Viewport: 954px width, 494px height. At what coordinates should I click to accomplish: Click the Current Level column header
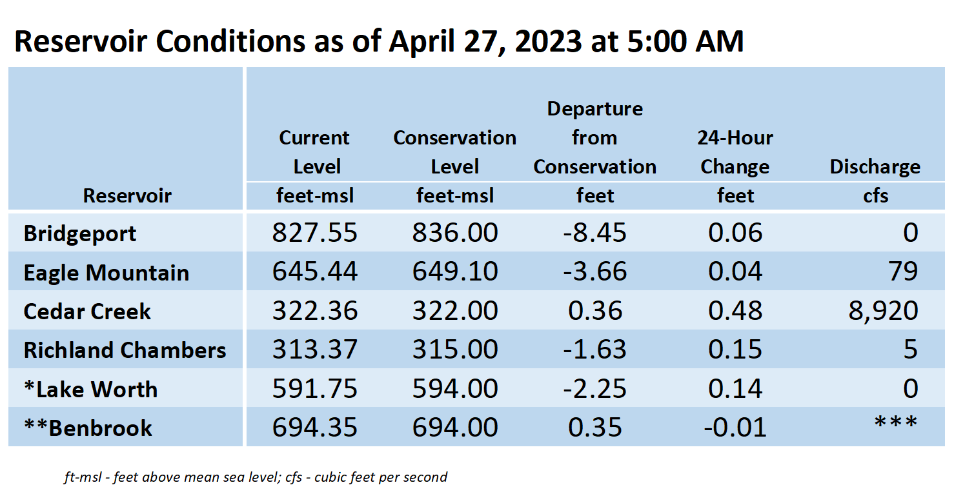click(314, 152)
